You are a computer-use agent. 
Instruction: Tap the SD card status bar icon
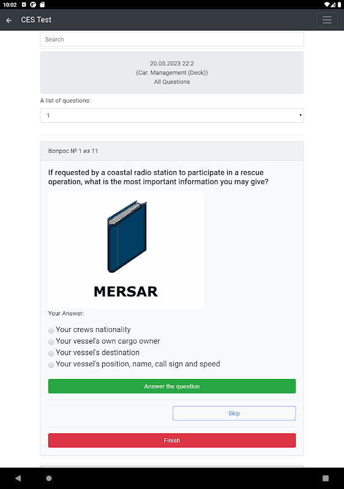click(x=42, y=4)
